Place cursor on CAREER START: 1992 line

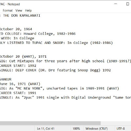[x=18, y=65]
